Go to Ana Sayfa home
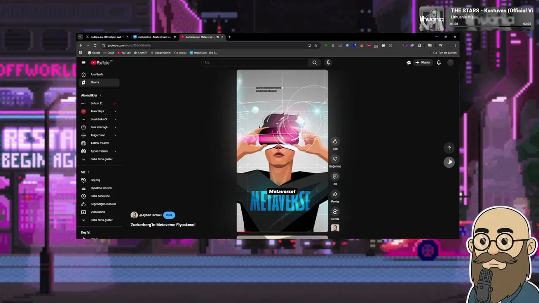The height and width of the screenshot is (303, 539). pos(99,74)
